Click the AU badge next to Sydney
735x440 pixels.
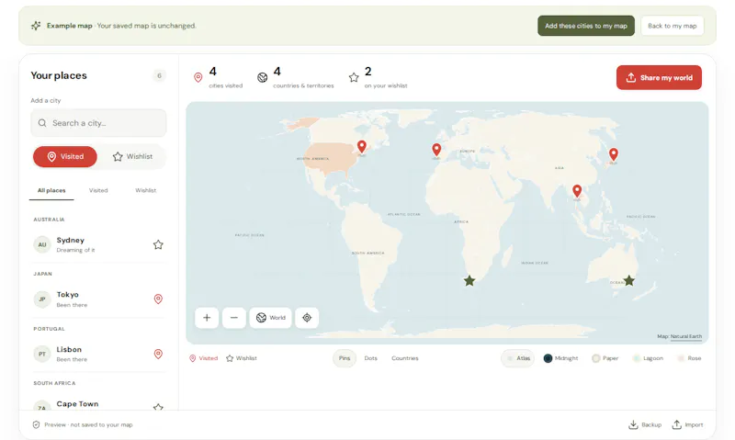(x=42, y=244)
